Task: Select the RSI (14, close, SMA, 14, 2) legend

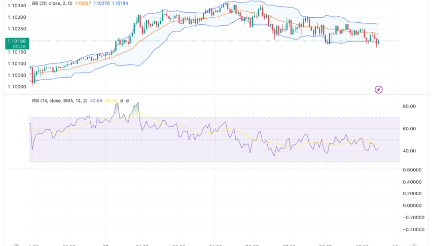Action: (x=59, y=101)
